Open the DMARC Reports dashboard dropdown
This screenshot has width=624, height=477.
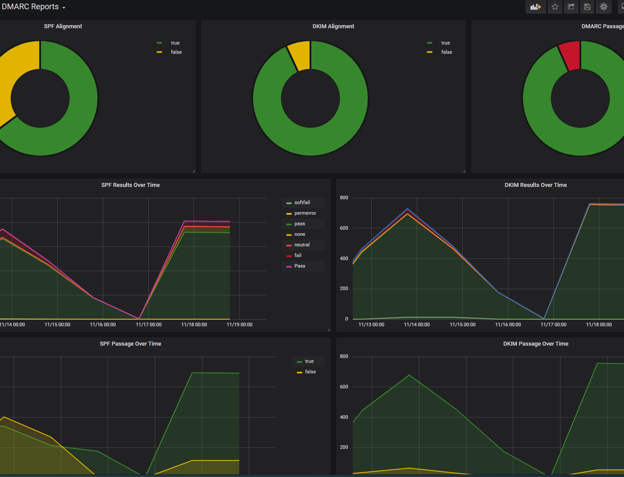[x=34, y=7]
